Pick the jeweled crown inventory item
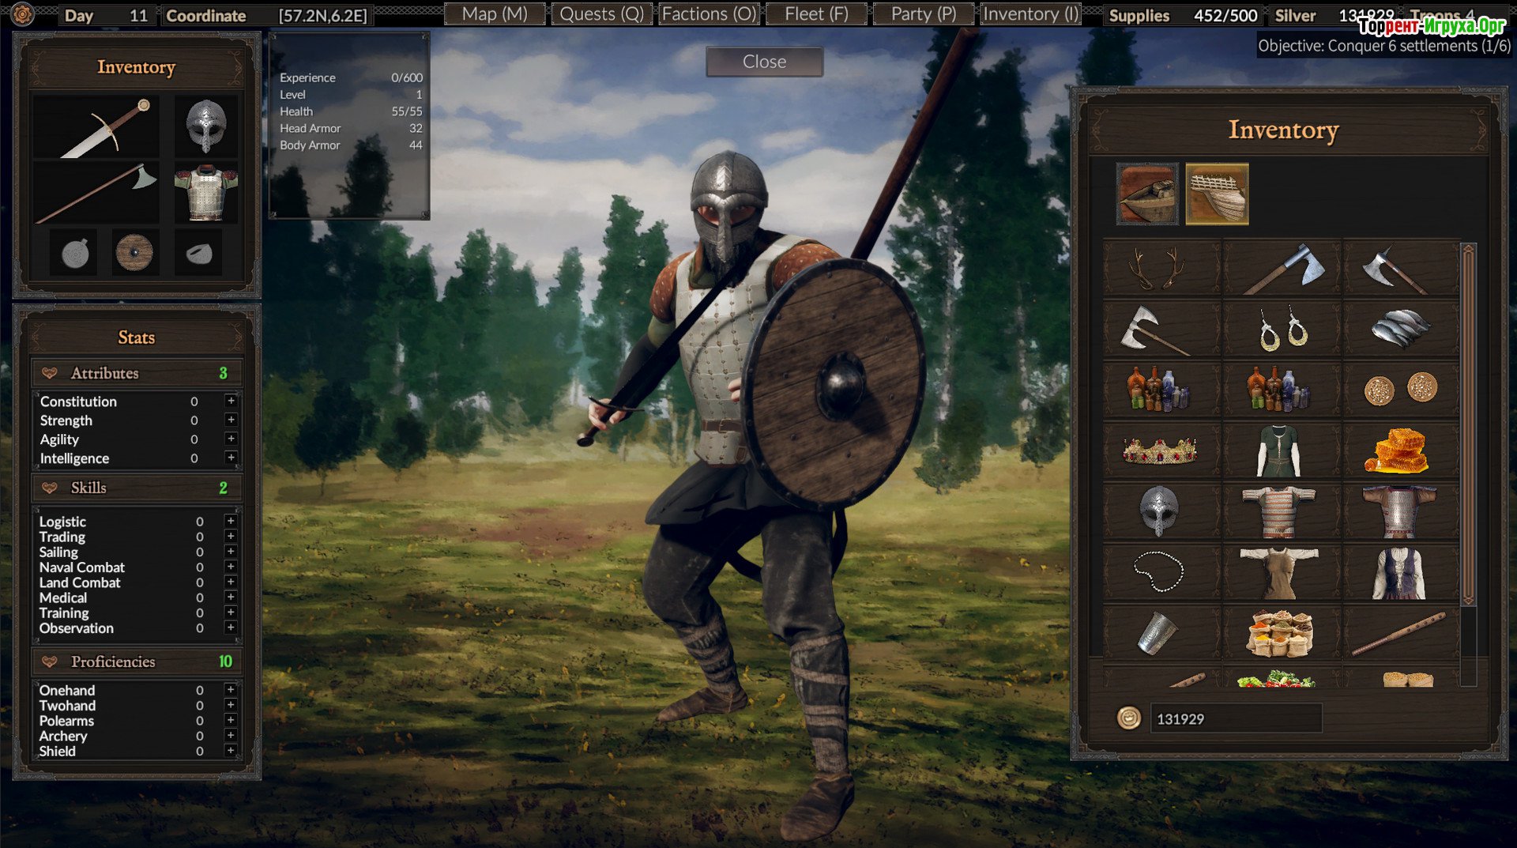 pos(1160,451)
